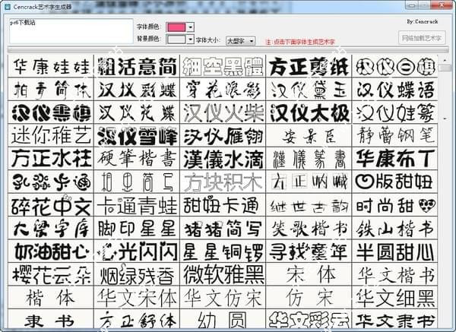The height and width of the screenshot is (332, 456).
Task: Open the 字体颜色 pink color swatch
Action: [176, 27]
